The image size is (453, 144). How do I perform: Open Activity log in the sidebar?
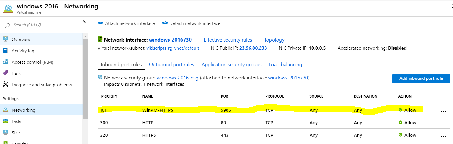pyautogui.click(x=23, y=51)
